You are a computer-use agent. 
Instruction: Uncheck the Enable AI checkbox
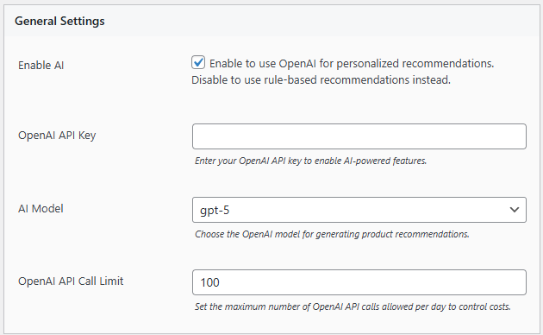pyautogui.click(x=198, y=63)
